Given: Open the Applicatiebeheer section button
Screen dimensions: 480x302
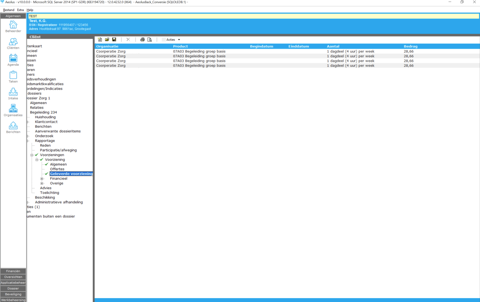Looking at the screenshot, I should click(x=13, y=282).
